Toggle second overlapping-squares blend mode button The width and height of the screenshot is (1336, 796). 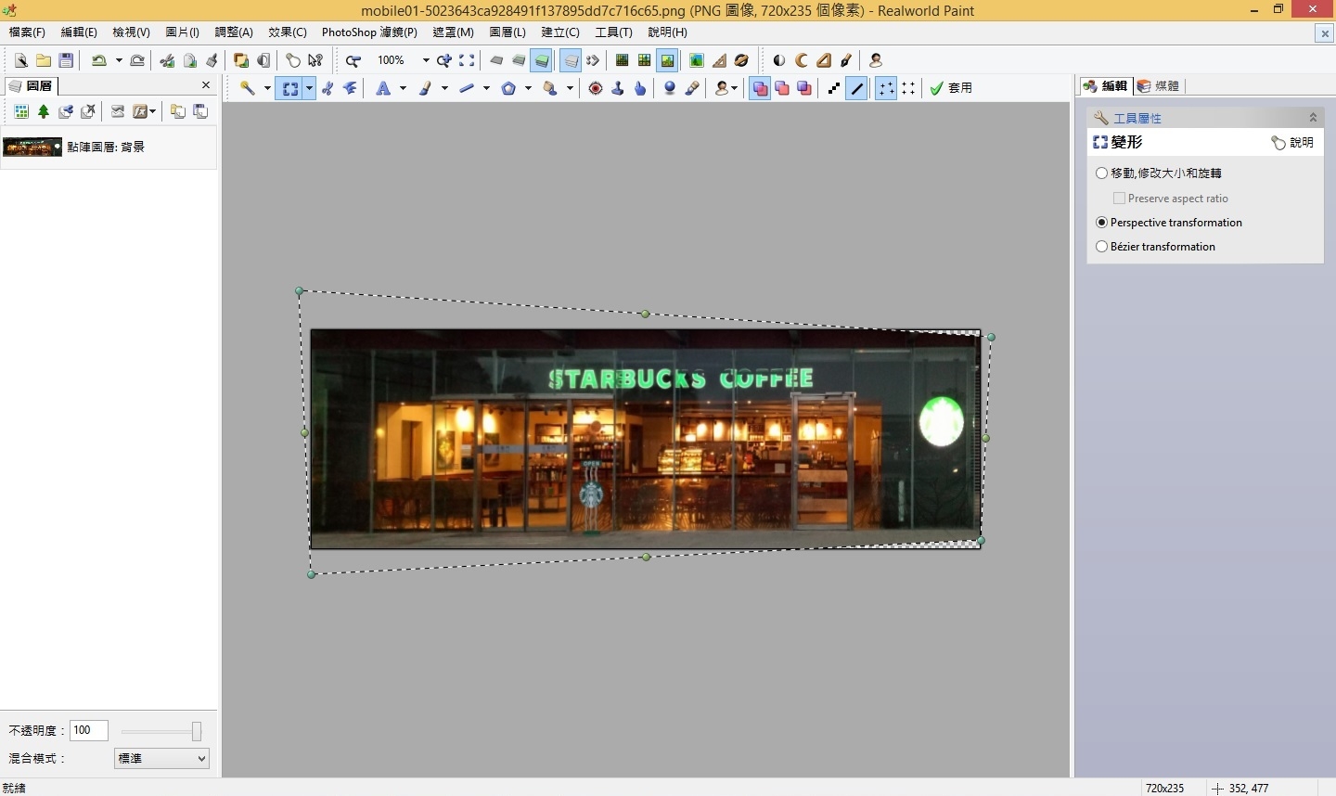782,88
